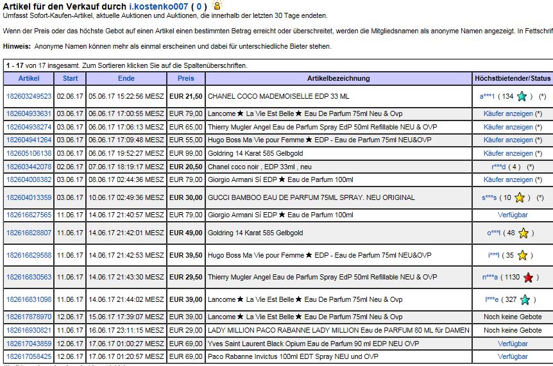
Task: Sort table by Artikel column header
Action: click(x=29, y=78)
